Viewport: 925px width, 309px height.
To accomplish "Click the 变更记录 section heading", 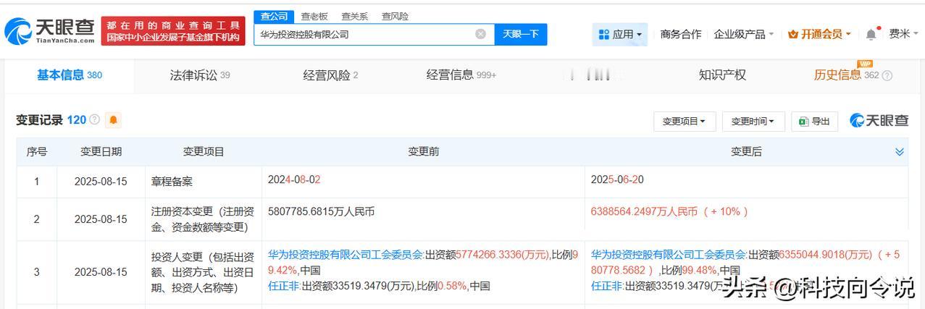I will tap(39, 120).
